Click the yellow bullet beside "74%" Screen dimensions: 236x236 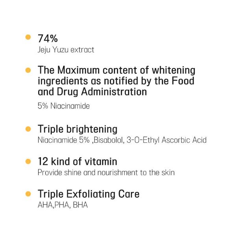[28, 38]
